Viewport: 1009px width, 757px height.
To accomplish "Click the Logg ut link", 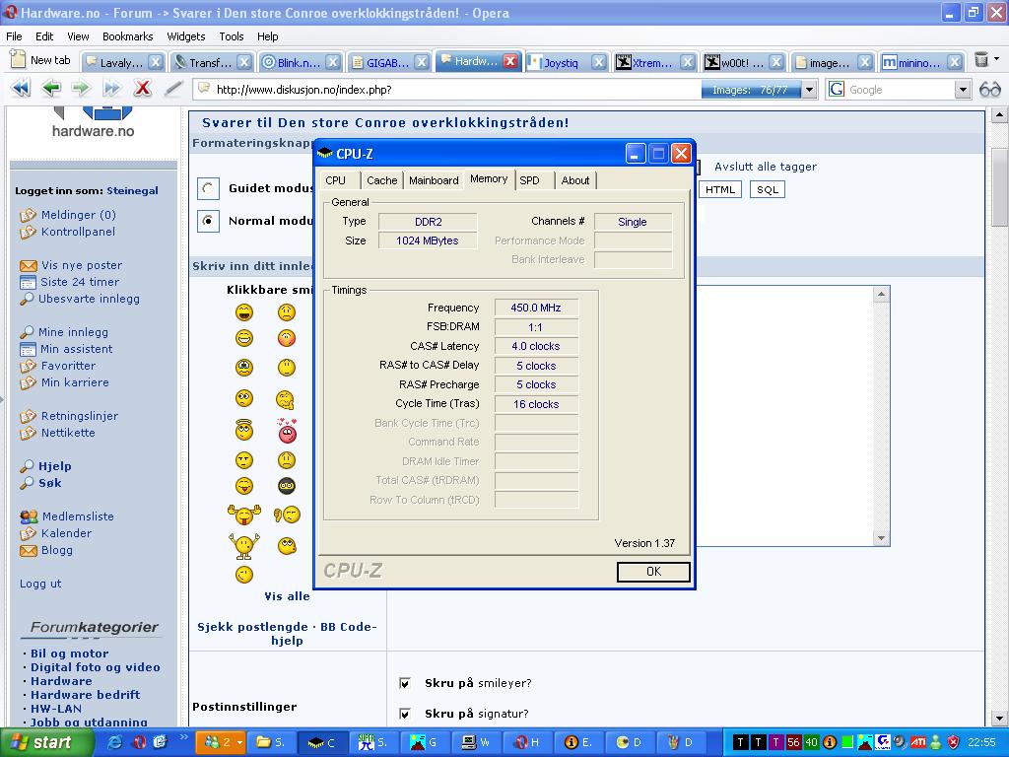I will [40, 584].
